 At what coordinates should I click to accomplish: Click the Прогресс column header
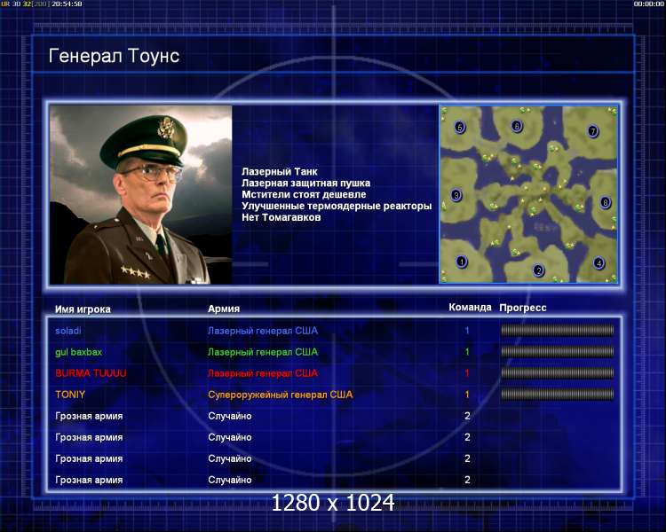point(523,308)
